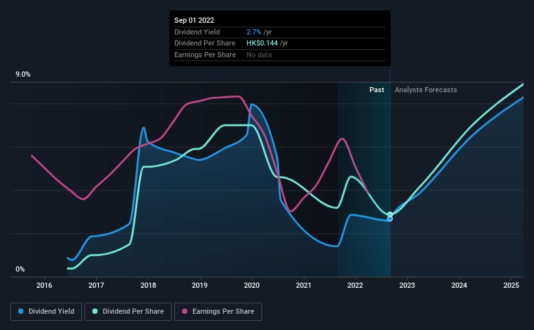
Task: Click the Sep 01 2022 tooltip date
Action: [194, 20]
